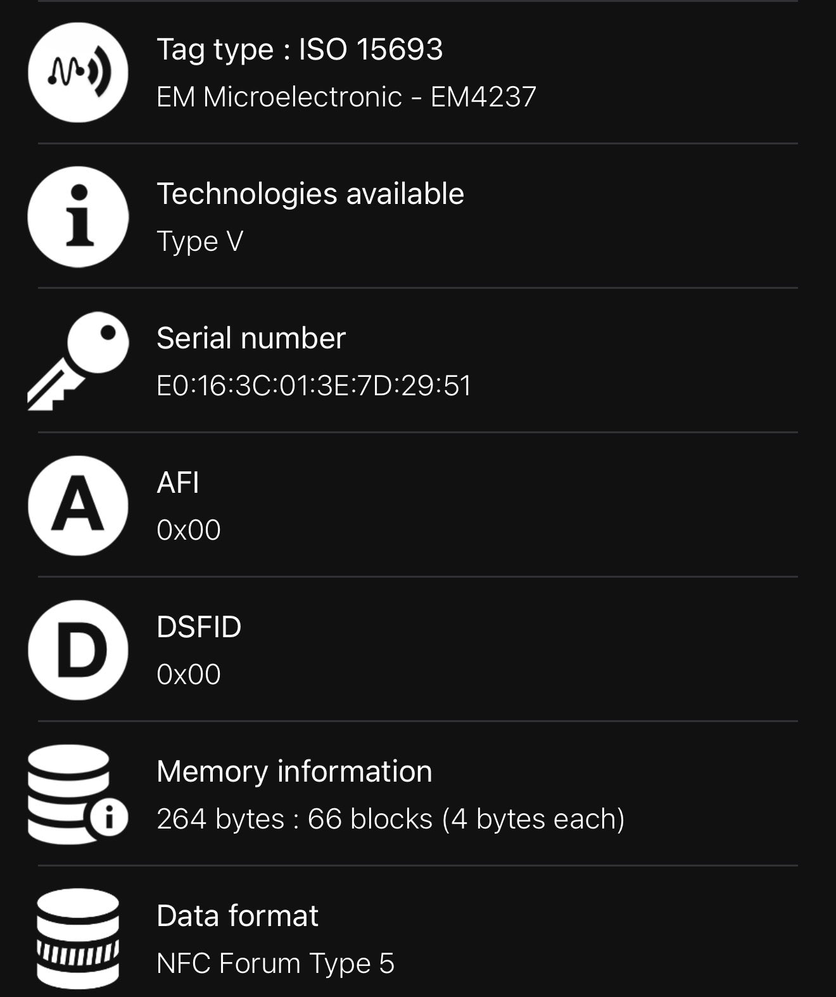This screenshot has width=836, height=997.
Task: Tap the key icon for Serial number
Action: (x=78, y=360)
